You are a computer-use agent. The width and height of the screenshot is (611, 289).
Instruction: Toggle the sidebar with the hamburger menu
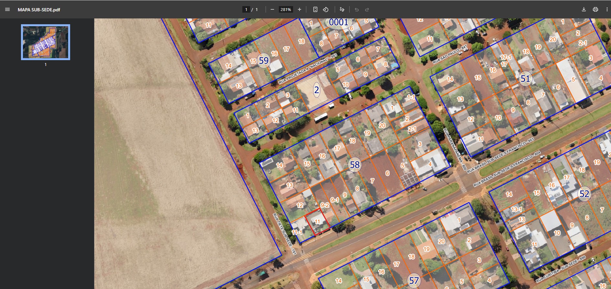tap(7, 9)
